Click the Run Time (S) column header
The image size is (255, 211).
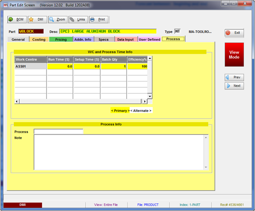[x=60, y=60]
